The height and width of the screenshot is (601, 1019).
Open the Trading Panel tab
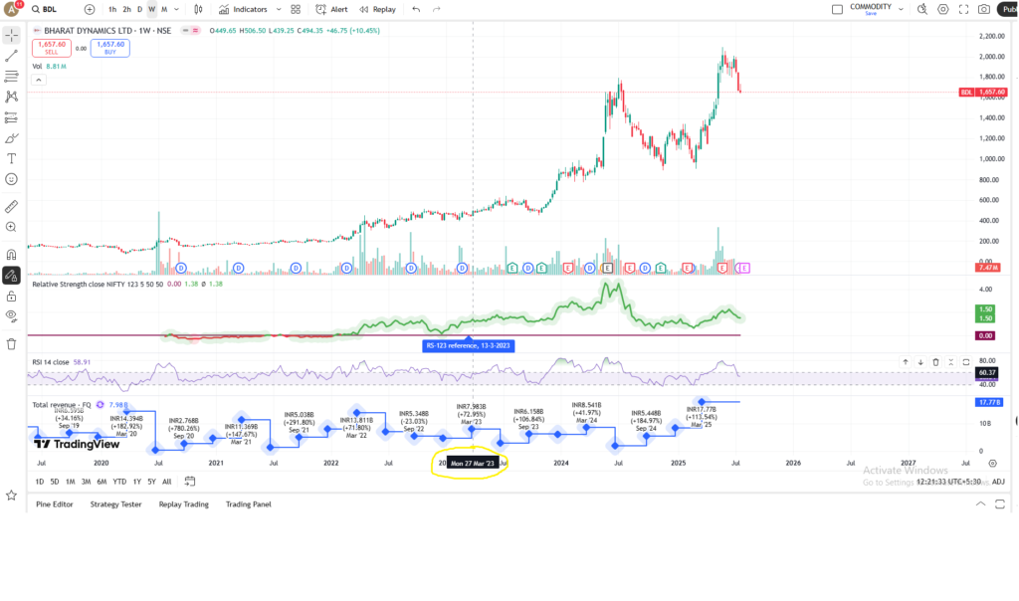click(248, 504)
